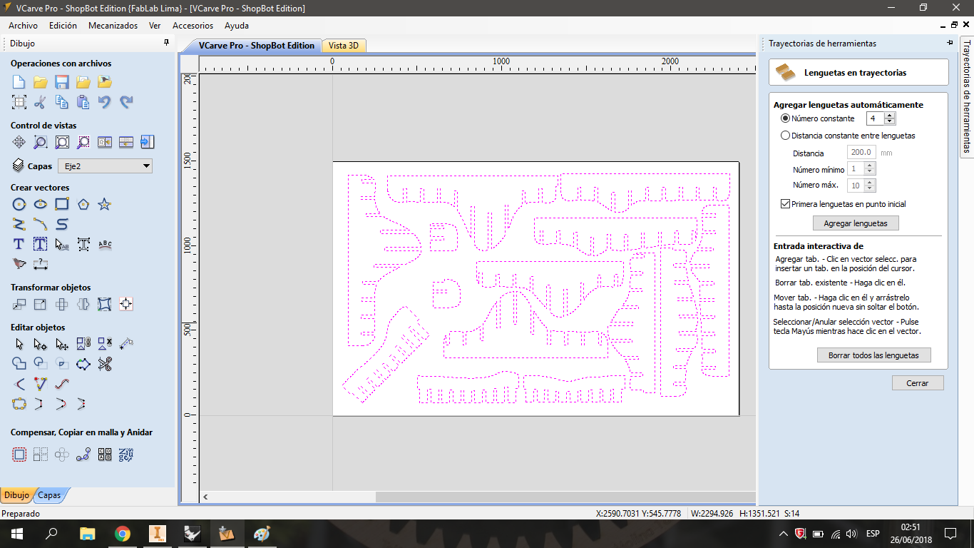This screenshot has height=548, width=974.
Task: Create a new file
Action: point(19,82)
